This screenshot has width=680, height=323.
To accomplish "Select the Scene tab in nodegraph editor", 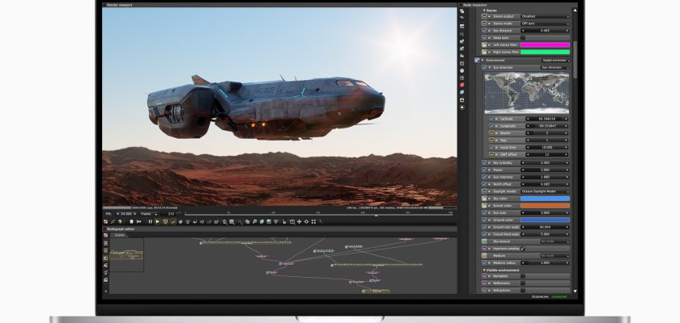I will tap(119, 235).
